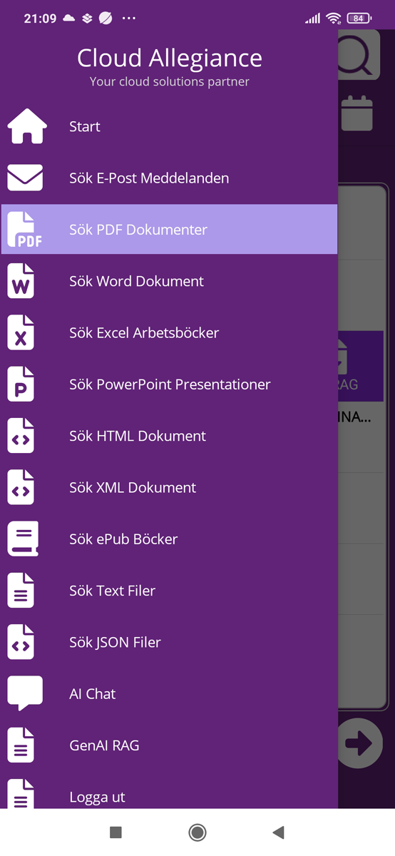Viewport: 395px width, 856px height.
Task: Tap the PowerPoint P file icon
Action: [21, 384]
